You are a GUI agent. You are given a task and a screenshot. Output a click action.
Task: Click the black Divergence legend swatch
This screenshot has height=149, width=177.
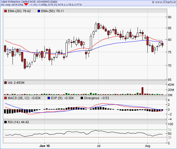(x=82, y=98)
